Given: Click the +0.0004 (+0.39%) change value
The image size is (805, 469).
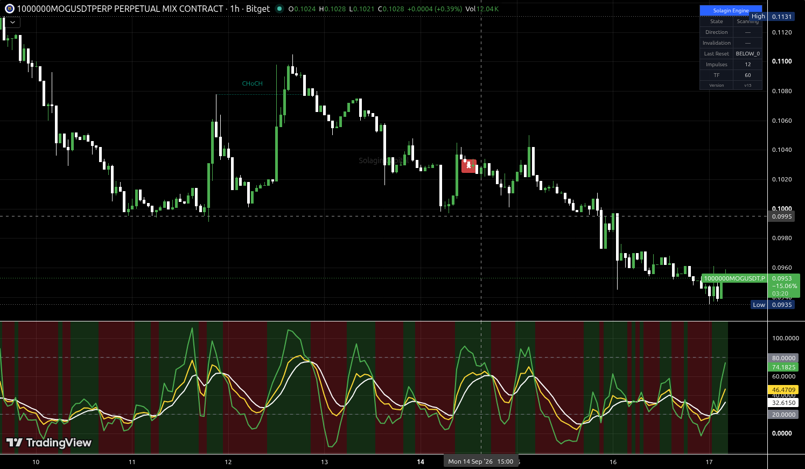Looking at the screenshot, I should point(434,9).
